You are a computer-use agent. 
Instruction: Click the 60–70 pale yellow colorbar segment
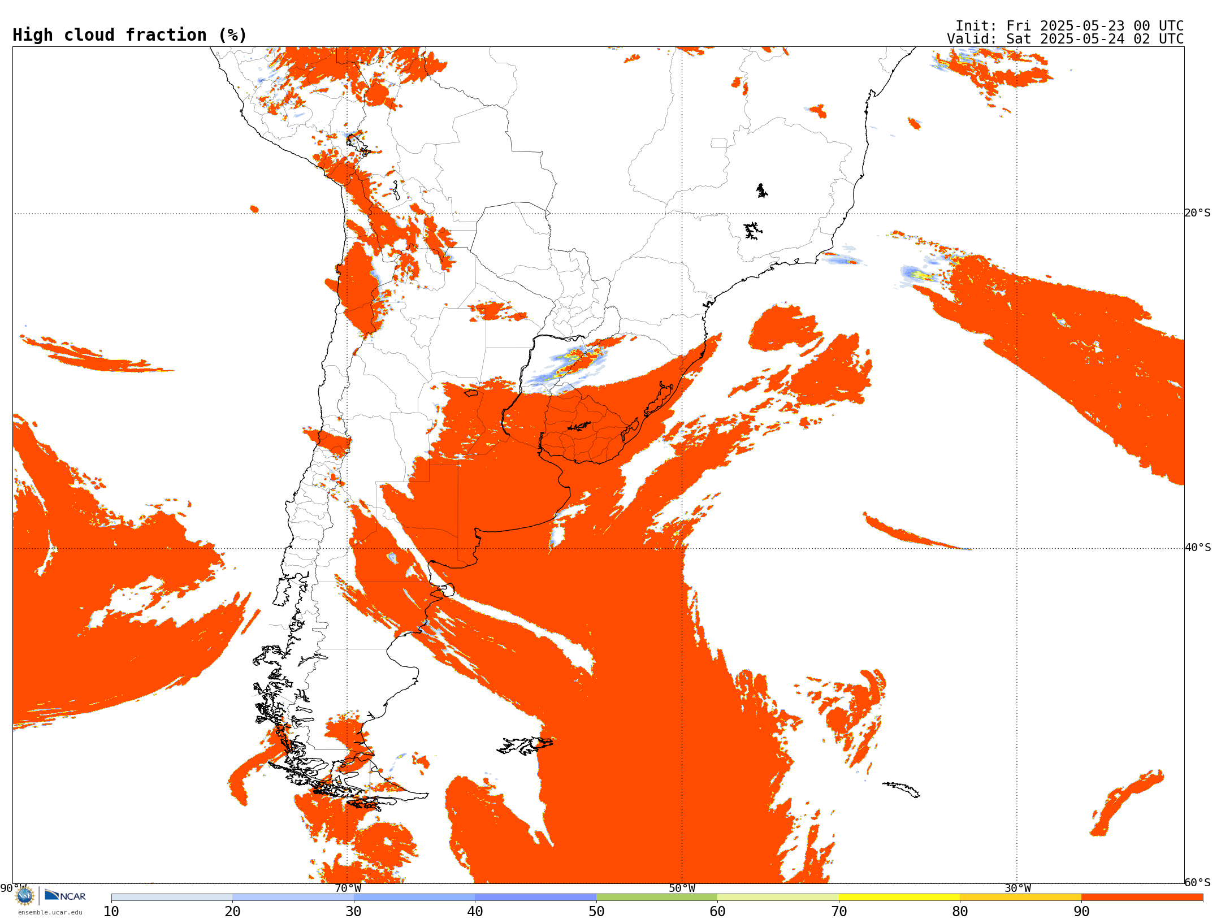(778, 898)
